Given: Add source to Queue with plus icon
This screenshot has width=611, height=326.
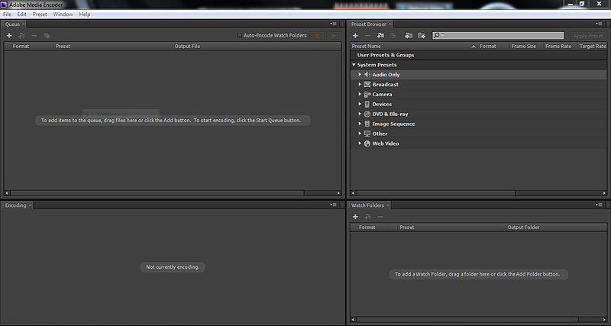Looking at the screenshot, I should pos(9,35).
